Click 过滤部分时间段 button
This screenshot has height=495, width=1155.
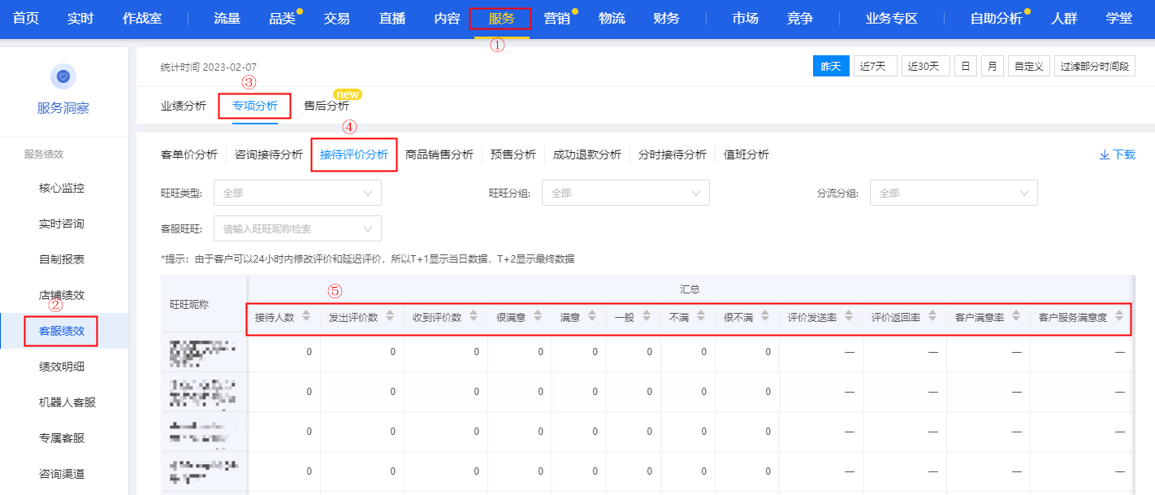tap(1095, 66)
